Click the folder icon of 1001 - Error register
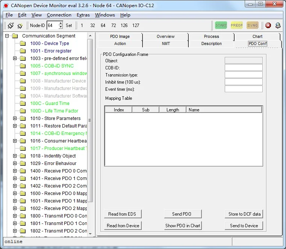This screenshot has width=286, height=249. [x=23, y=51]
